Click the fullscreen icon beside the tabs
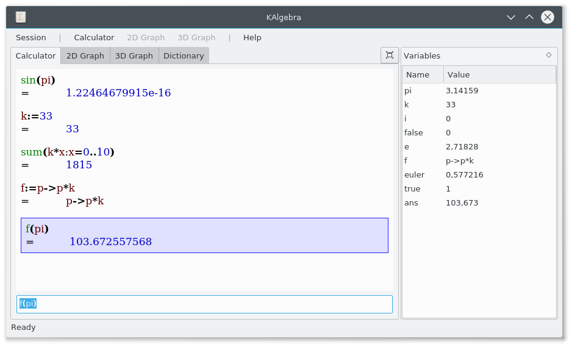Screen dimensions: 572x347 (389, 55)
